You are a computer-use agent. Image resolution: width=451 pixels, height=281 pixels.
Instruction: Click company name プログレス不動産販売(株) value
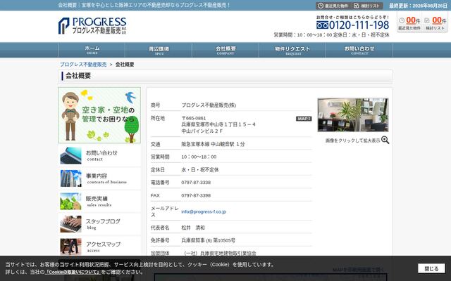click(x=209, y=105)
